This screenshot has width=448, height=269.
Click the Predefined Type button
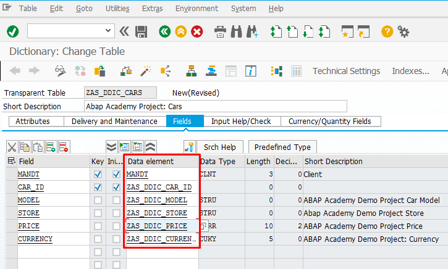pyautogui.click(x=282, y=147)
